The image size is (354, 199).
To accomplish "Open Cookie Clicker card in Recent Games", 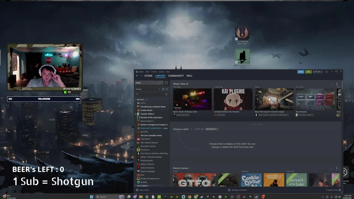I will [x=251, y=180].
